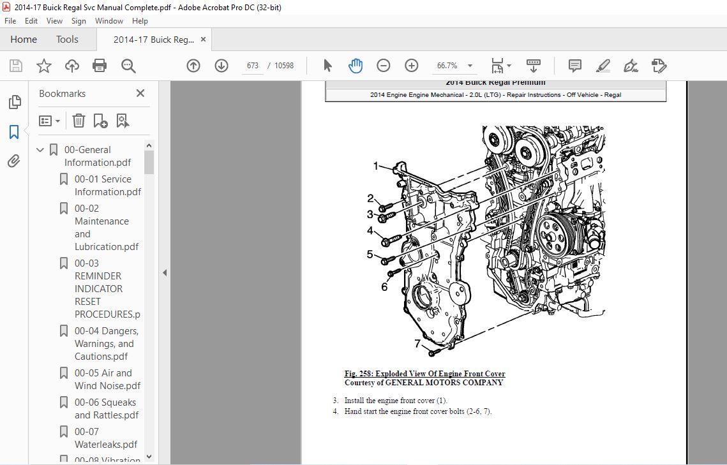Zoom in with the plus button
The height and width of the screenshot is (465, 727).
coord(412,66)
